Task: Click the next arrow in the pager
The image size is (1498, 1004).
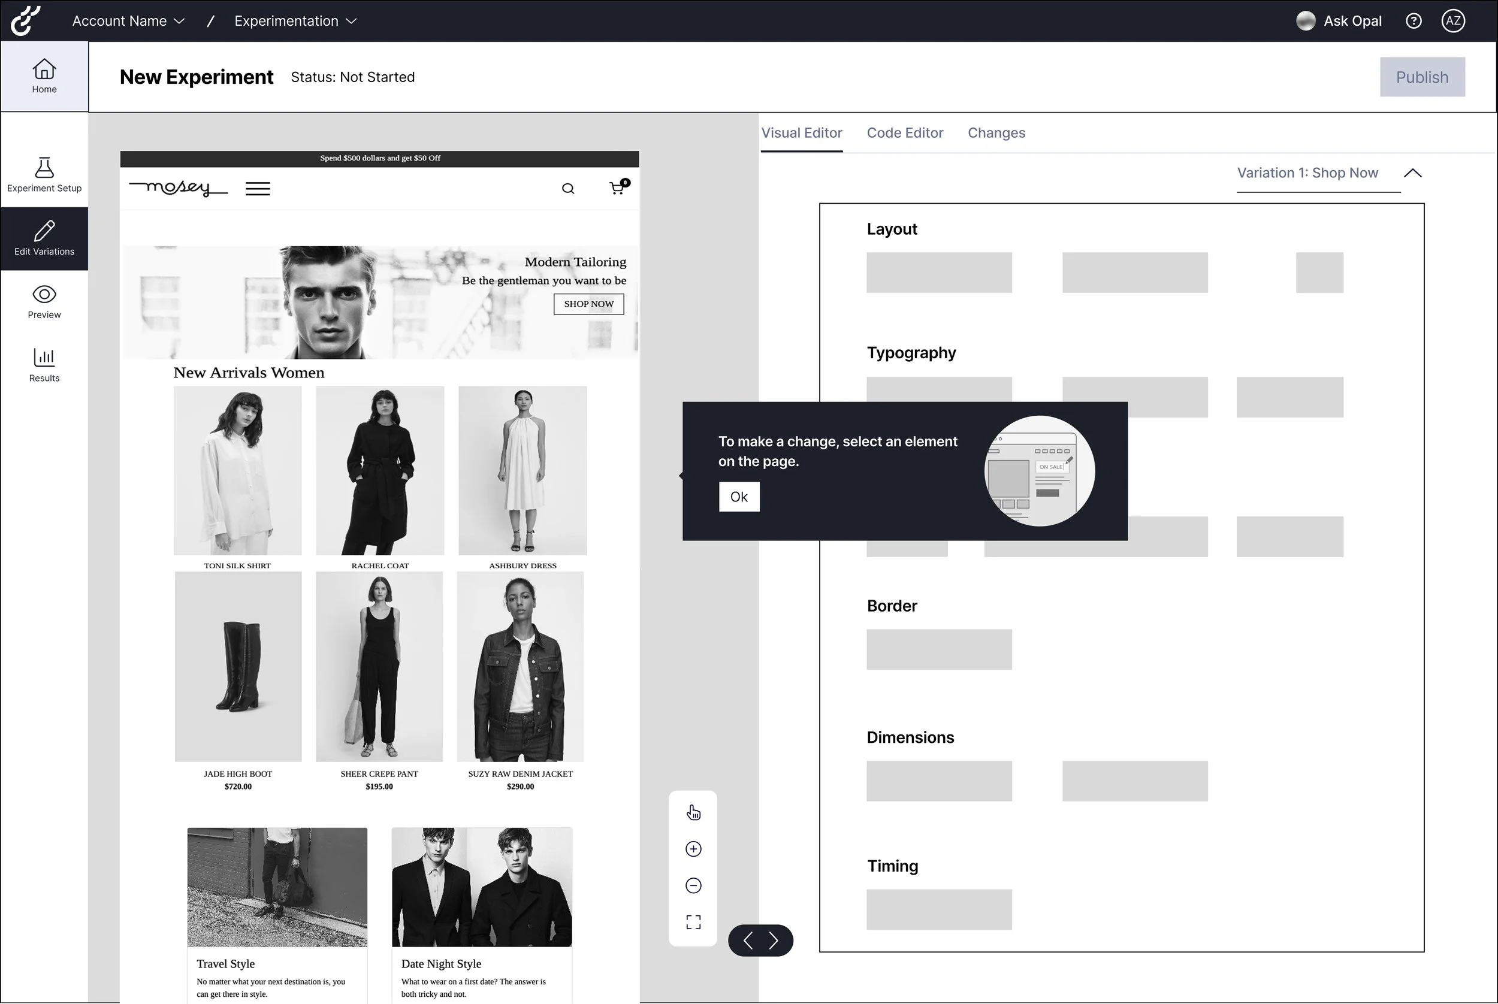Action: (x=774, y=941)
